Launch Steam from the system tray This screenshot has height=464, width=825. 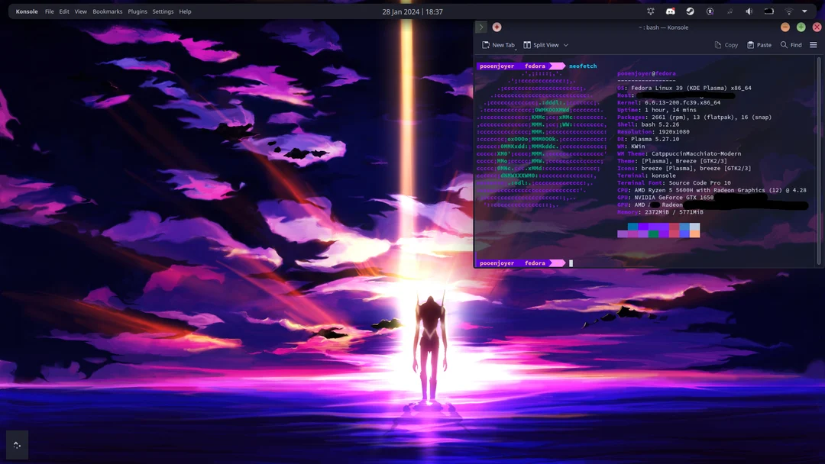click(691, 11)
